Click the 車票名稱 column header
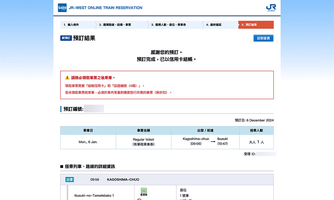This screenshot has height=200, width=334. tap(143, 130)
